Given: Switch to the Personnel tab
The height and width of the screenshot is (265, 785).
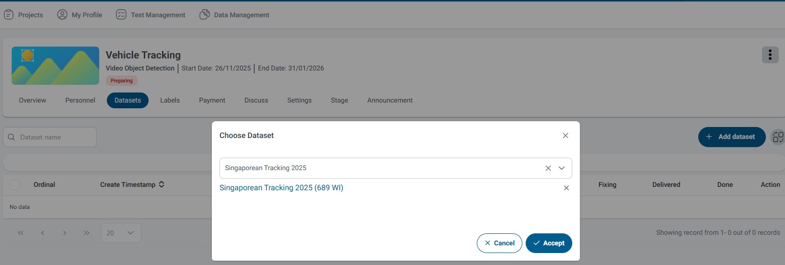Looking at the screenshot, I should [x=80, y=101].
